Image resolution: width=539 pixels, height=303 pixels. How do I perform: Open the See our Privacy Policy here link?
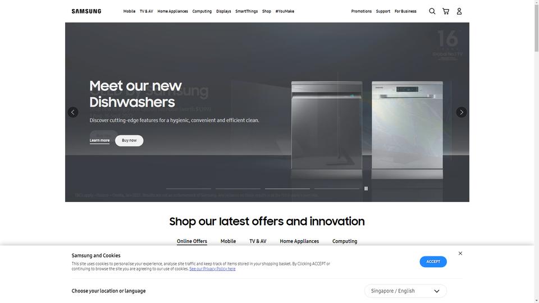pos(212,269)
